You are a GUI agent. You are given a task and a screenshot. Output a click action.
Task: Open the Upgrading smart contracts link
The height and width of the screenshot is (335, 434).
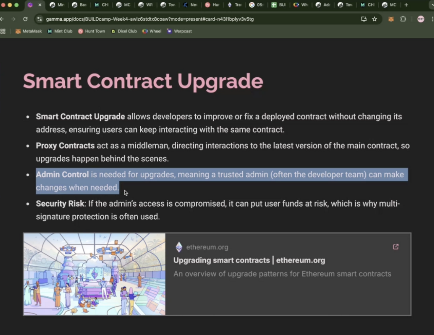click(x=249, y=260)
